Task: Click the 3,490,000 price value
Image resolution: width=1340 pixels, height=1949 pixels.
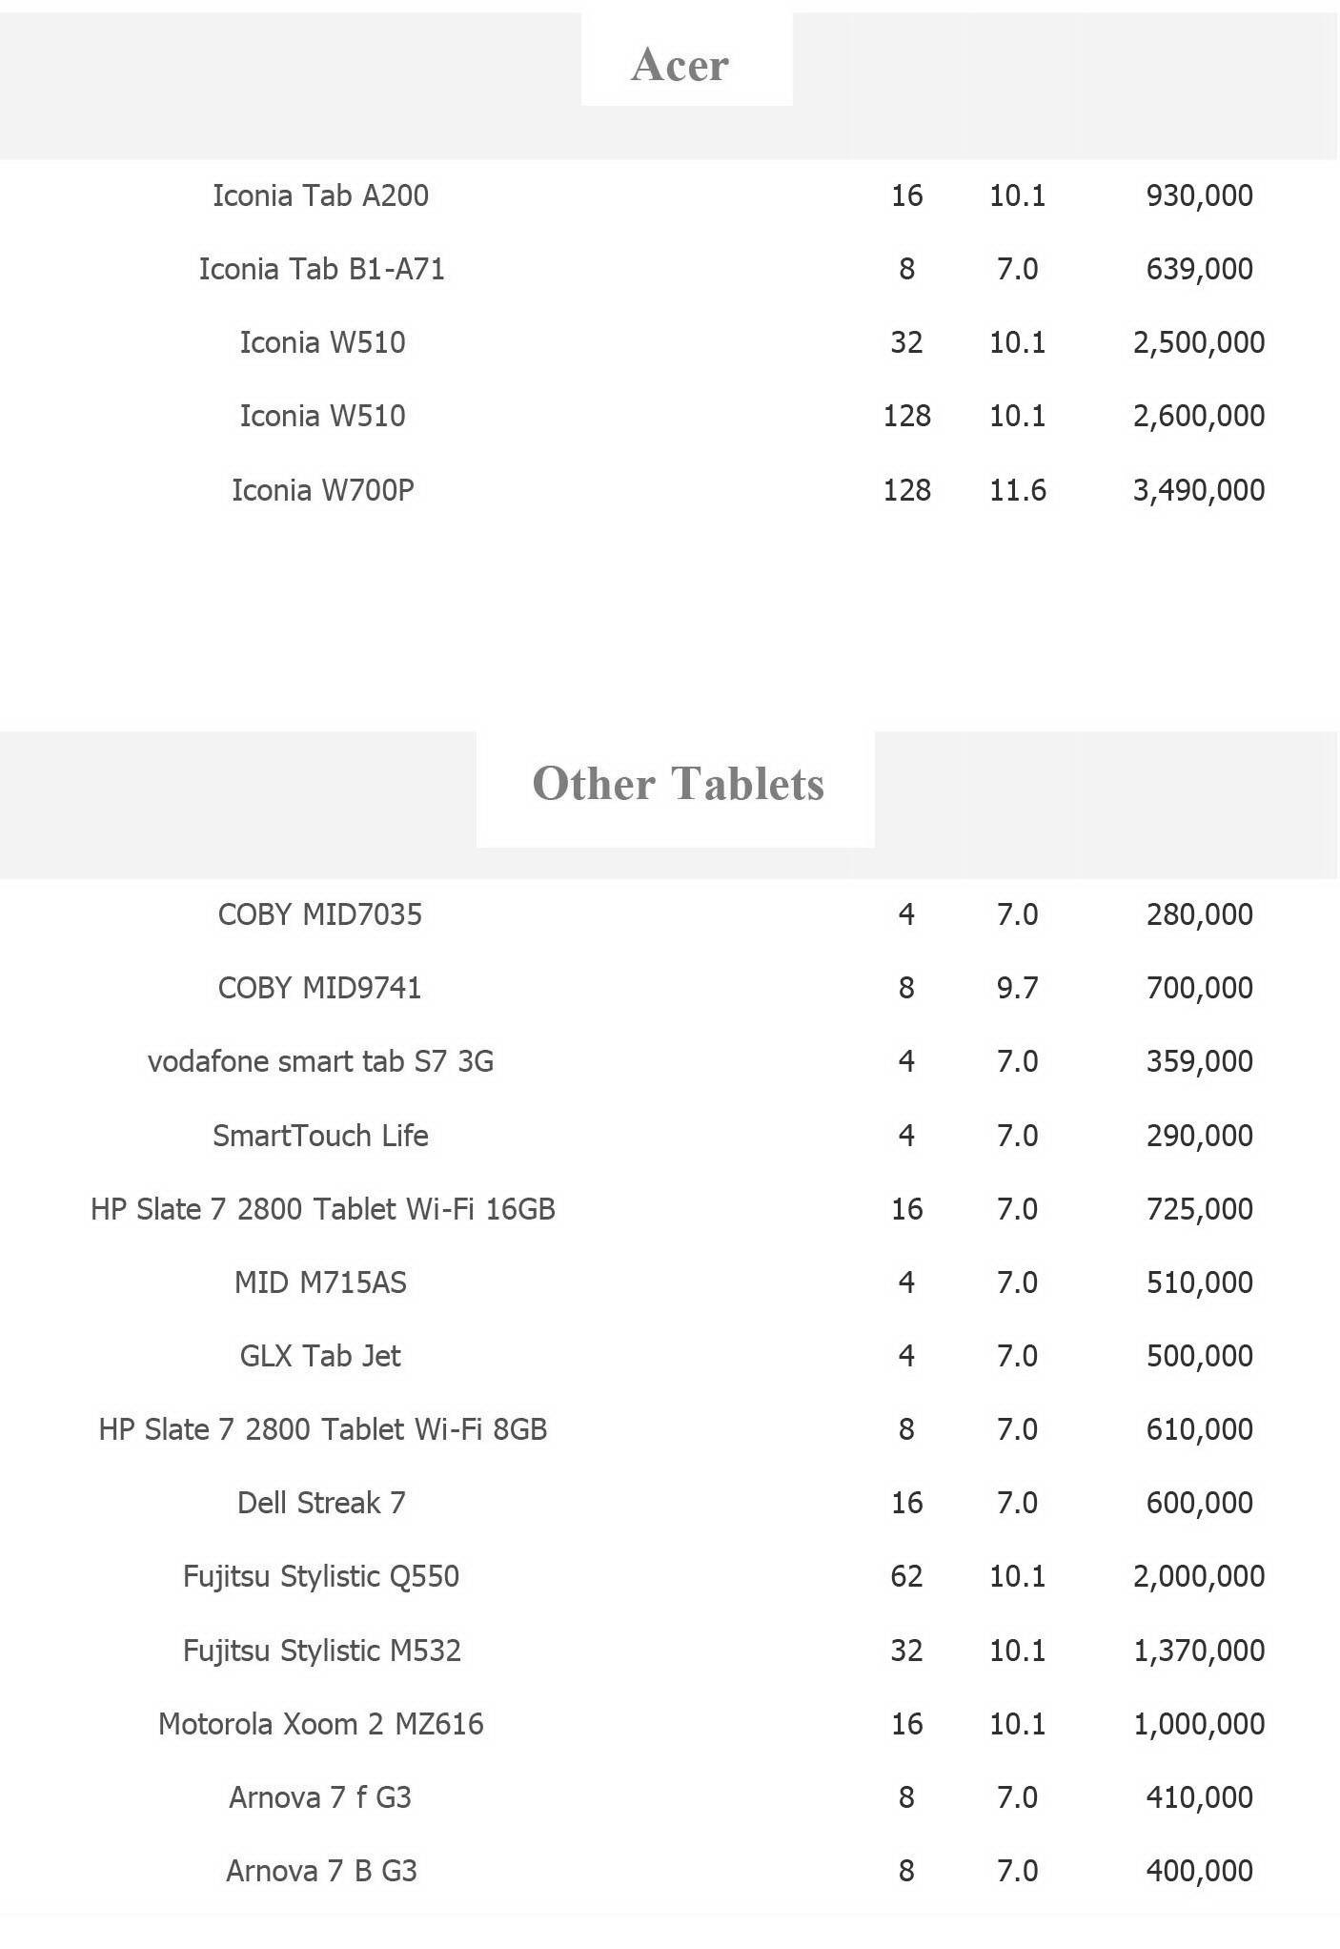Action: [x=1199, y=490]
